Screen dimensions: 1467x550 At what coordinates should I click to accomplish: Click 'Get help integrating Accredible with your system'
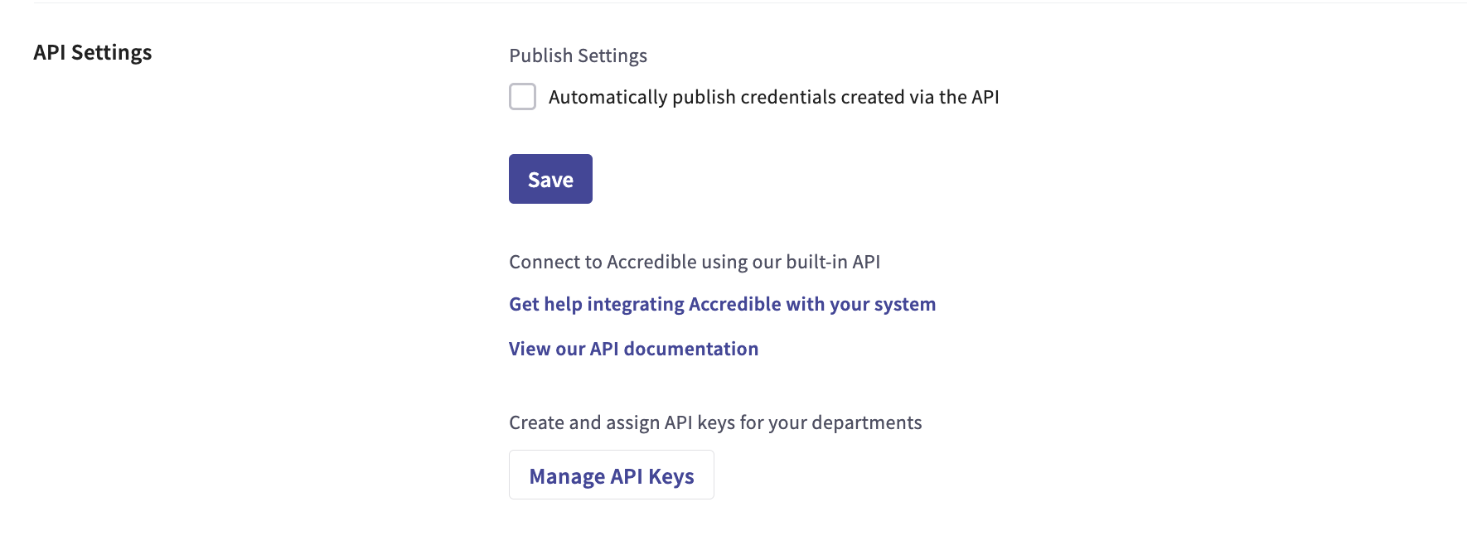[x=722, y=304]
